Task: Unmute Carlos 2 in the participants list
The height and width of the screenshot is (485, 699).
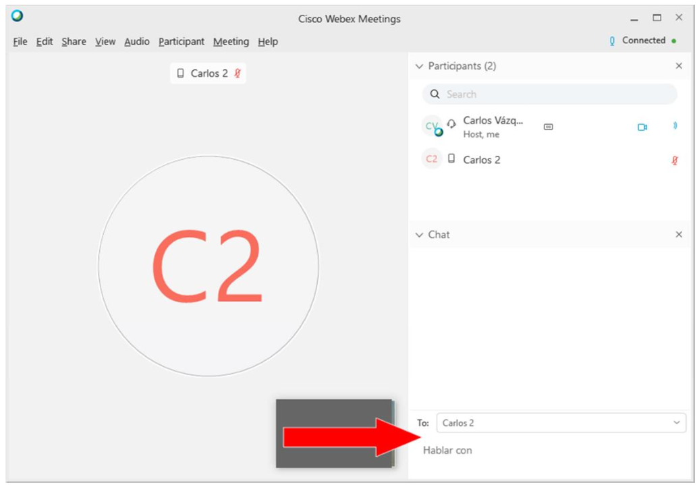Action: pos(674,160)
